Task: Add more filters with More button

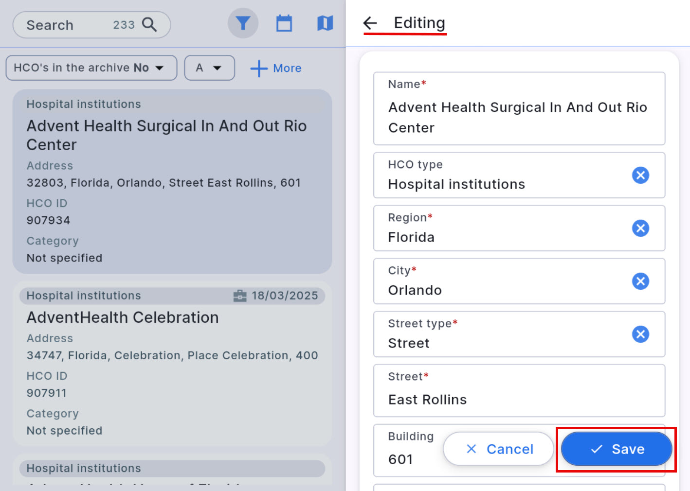Action: 276,68
